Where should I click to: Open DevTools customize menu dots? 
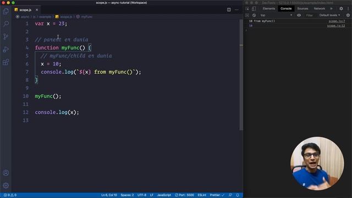pos(348,9)
